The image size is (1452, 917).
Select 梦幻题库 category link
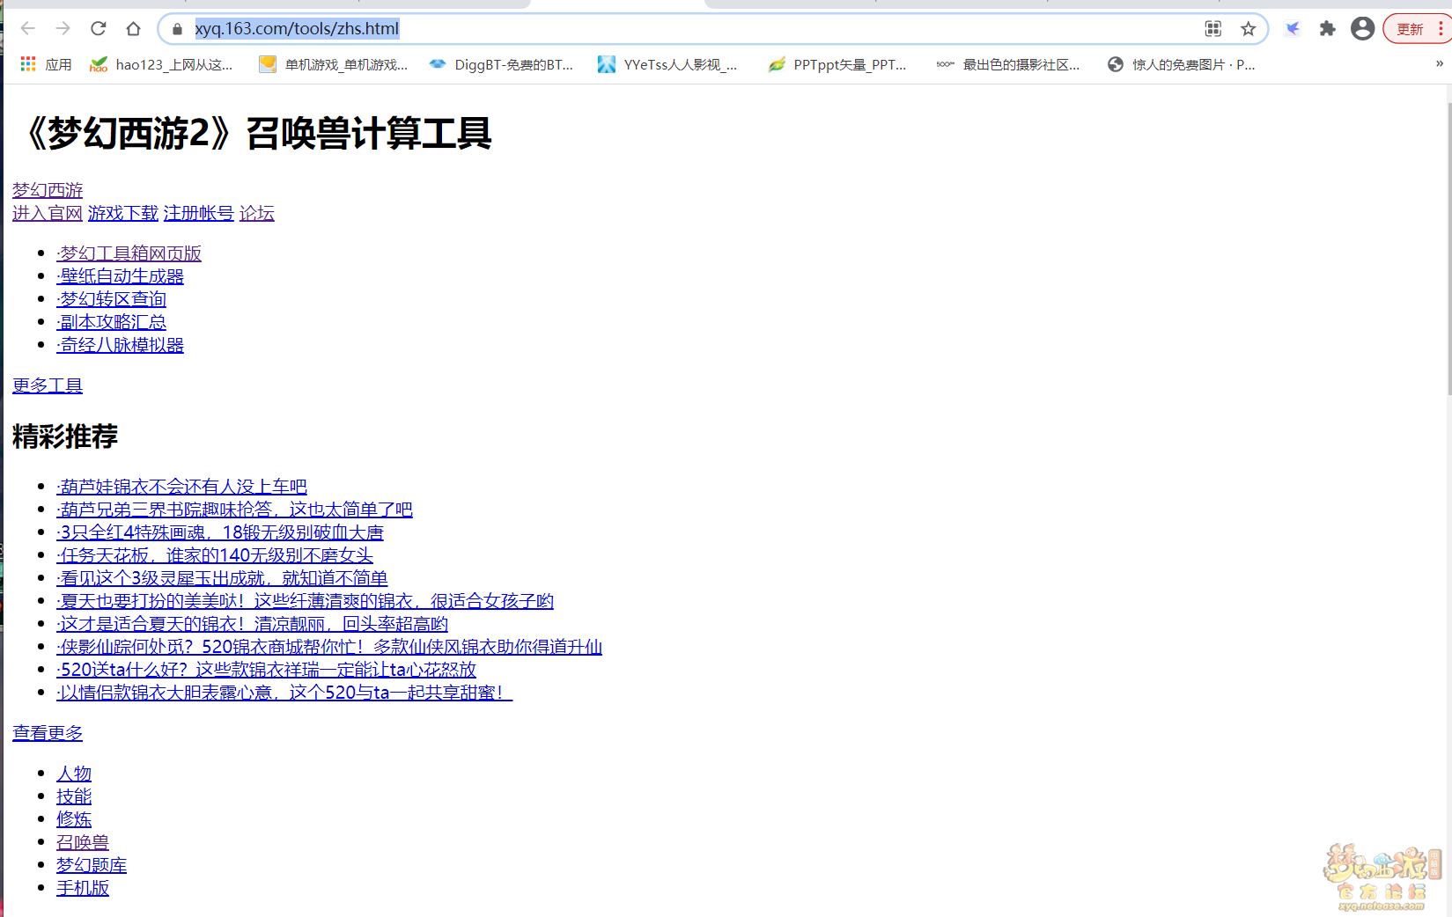coord(92,865)
